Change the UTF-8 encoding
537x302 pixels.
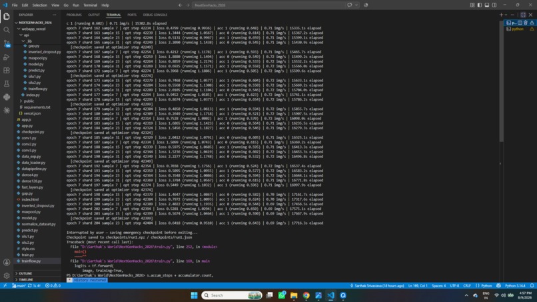tap(454, 285)
